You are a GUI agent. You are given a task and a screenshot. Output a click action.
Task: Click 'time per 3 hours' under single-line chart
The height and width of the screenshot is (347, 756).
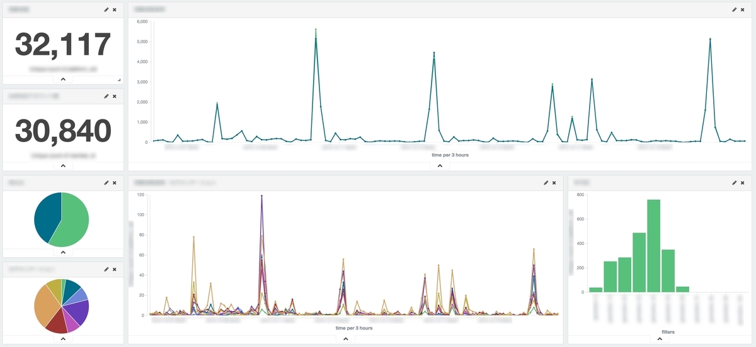point(450,155)
